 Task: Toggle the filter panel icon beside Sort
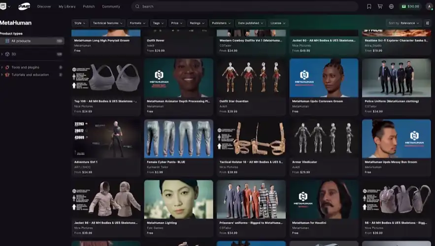[427, 23]
